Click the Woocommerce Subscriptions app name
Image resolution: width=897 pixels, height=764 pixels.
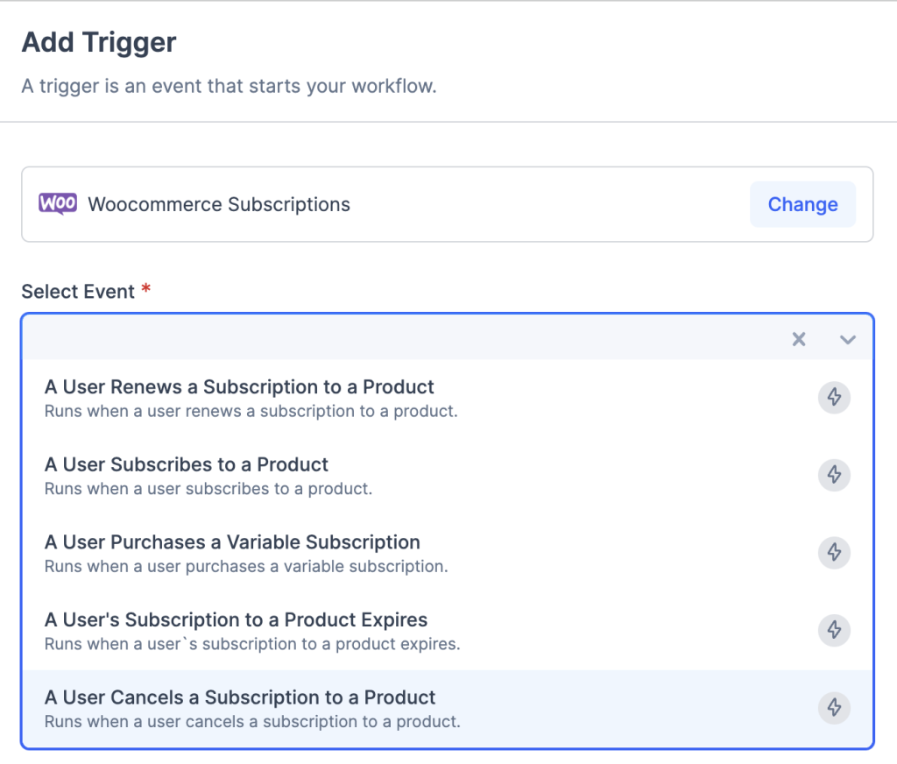[x=219, y=205]
